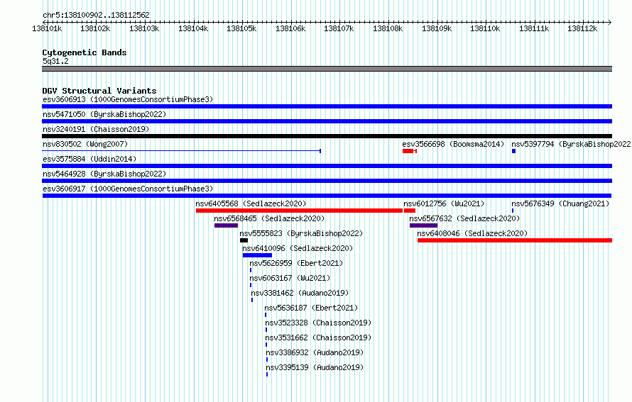Click the chr5:138100902..138112562 range label
This screenshot has height=402, width=632.
tap(96, 15)
